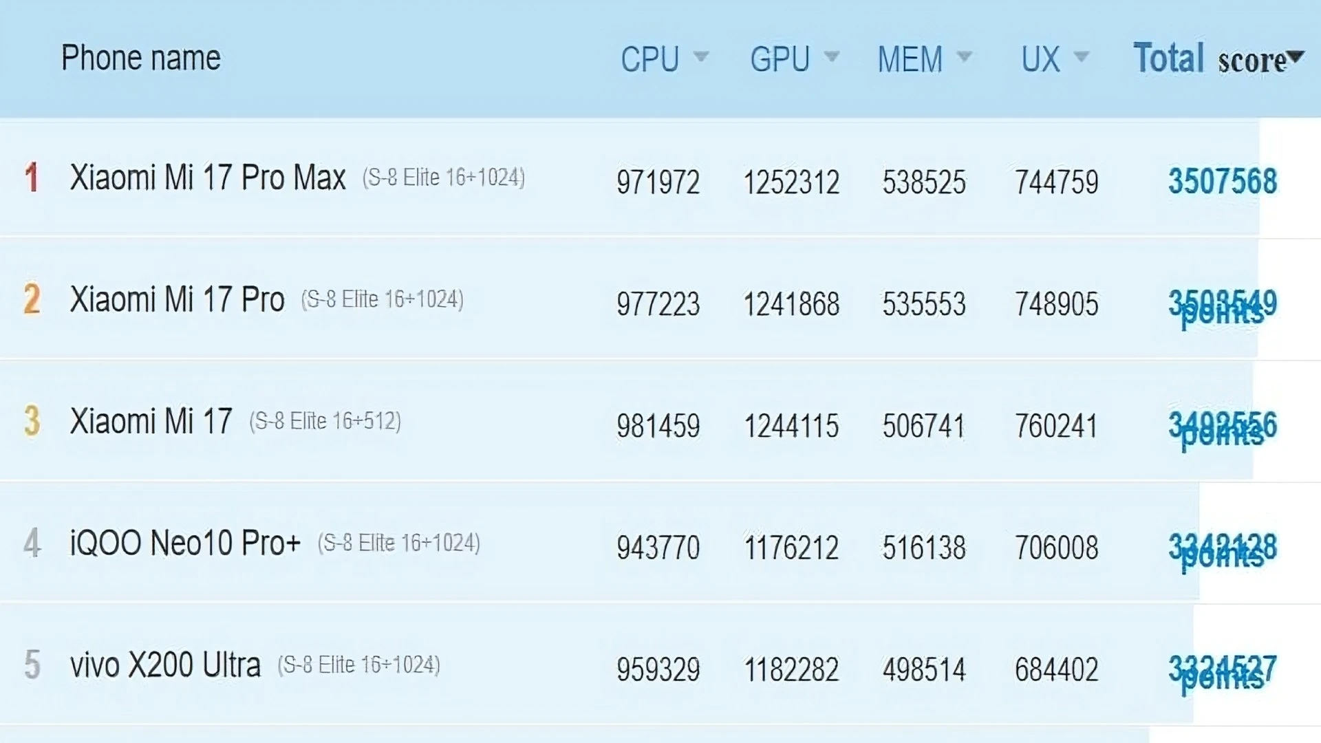1321x743 pixels.
Task: Open Xiaomi Mi 17 Pro Max entry
Action: 208,177
